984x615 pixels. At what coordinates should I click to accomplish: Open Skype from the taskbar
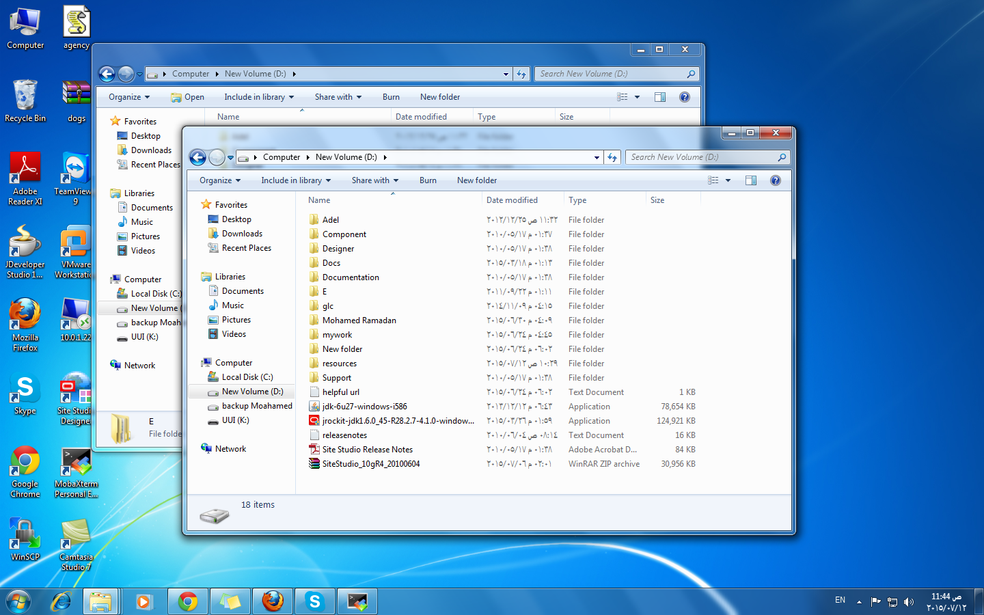click(x=314, y=601)
